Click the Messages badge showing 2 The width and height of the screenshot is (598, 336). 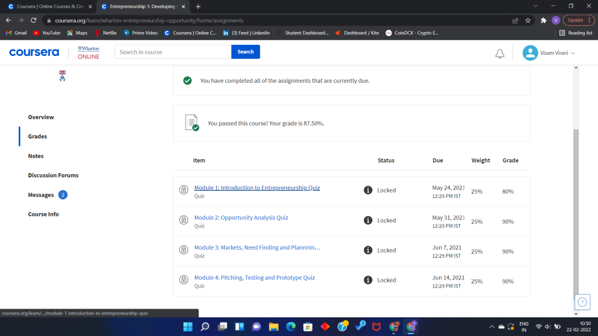63,195
